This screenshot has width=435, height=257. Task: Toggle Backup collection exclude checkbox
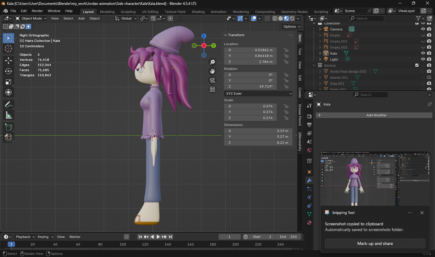417,65
